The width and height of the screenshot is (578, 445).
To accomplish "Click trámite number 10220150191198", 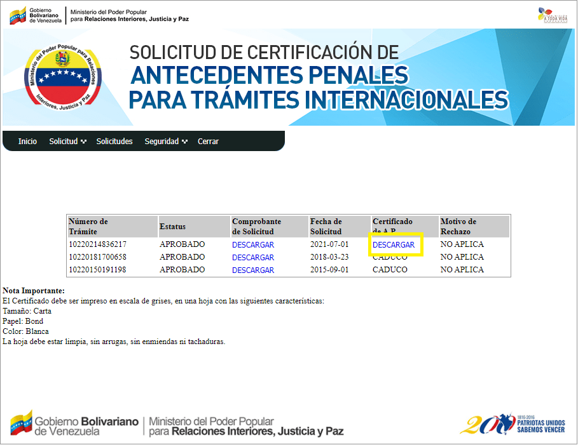I will click(97, 270).
